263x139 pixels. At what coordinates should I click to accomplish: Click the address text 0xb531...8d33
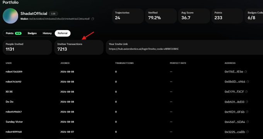pos(234,102)
